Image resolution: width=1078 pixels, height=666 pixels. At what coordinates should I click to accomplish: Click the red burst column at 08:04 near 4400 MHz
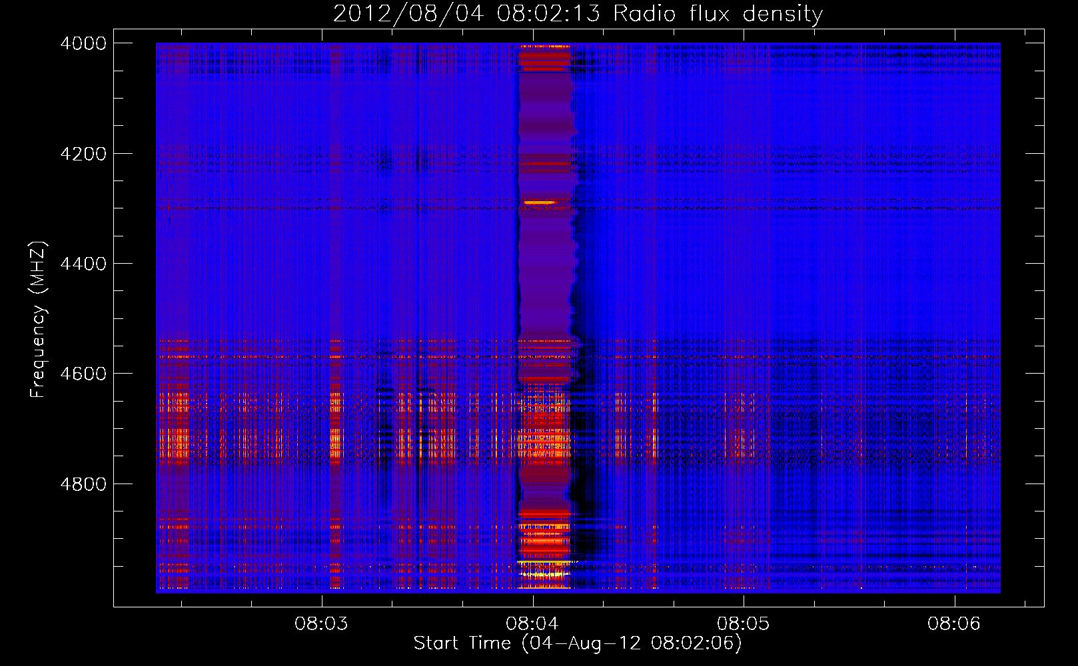click(x=546, y=264)
